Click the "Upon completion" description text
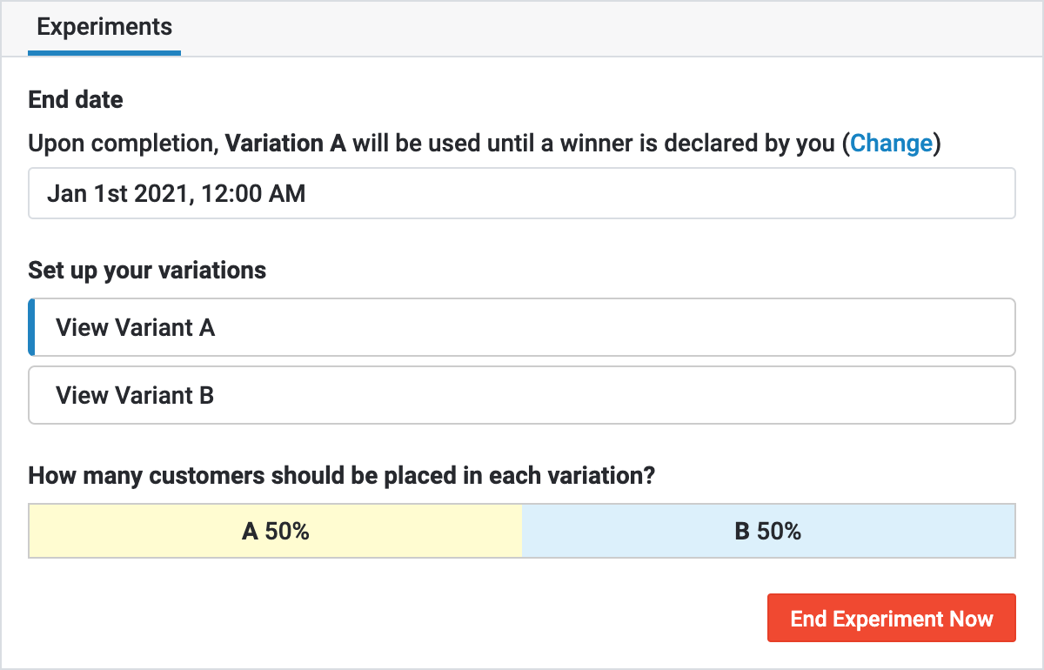 pos(122,144)
